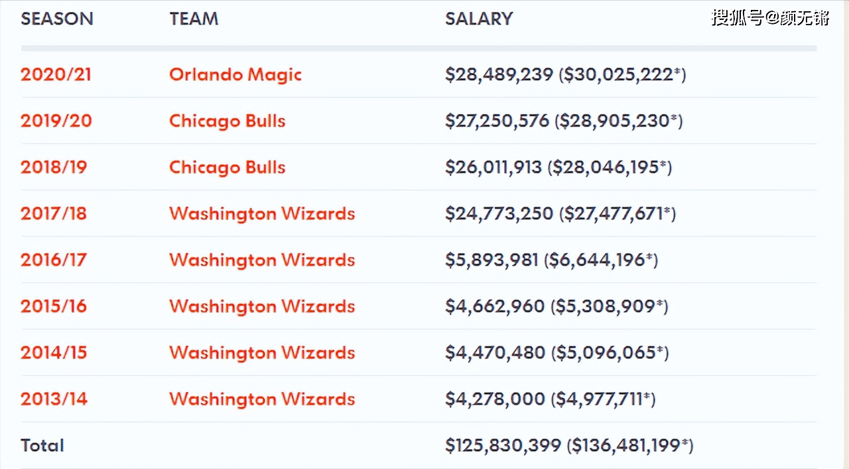
Task: Open the Orlando Magic team link
Action: click(x=235, y=74)
